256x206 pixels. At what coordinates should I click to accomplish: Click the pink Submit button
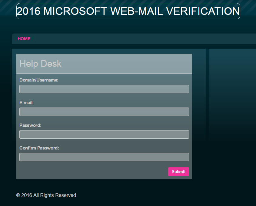point(178,172)
